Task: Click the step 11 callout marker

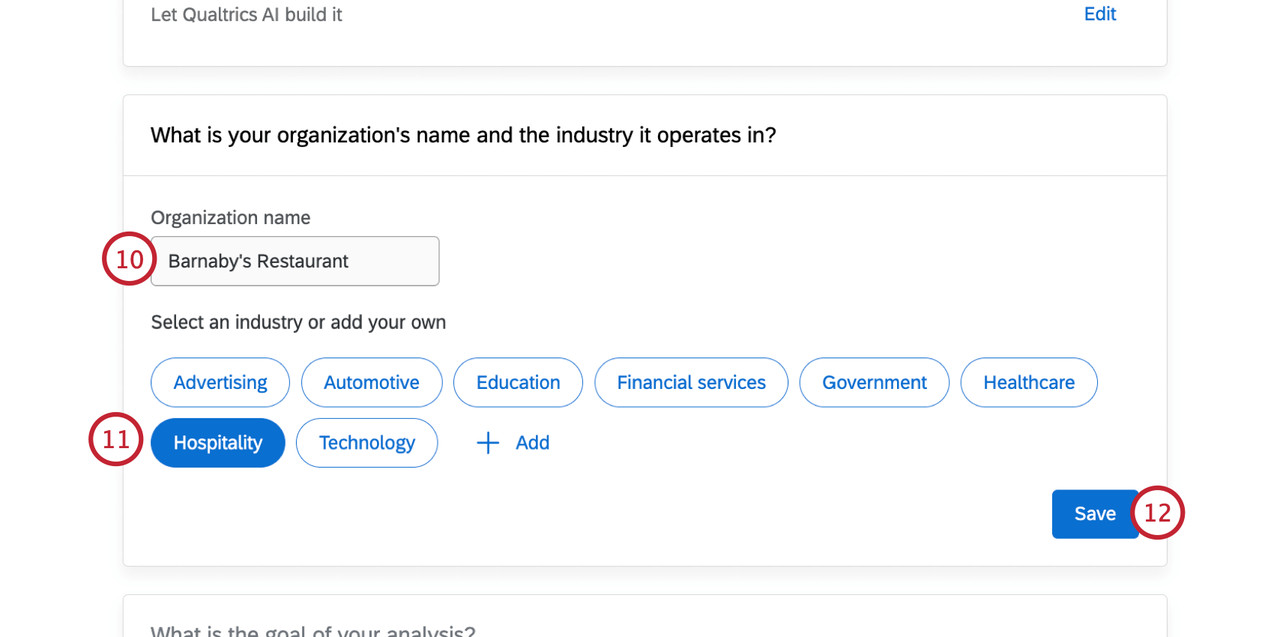Action: coord(115,439)
